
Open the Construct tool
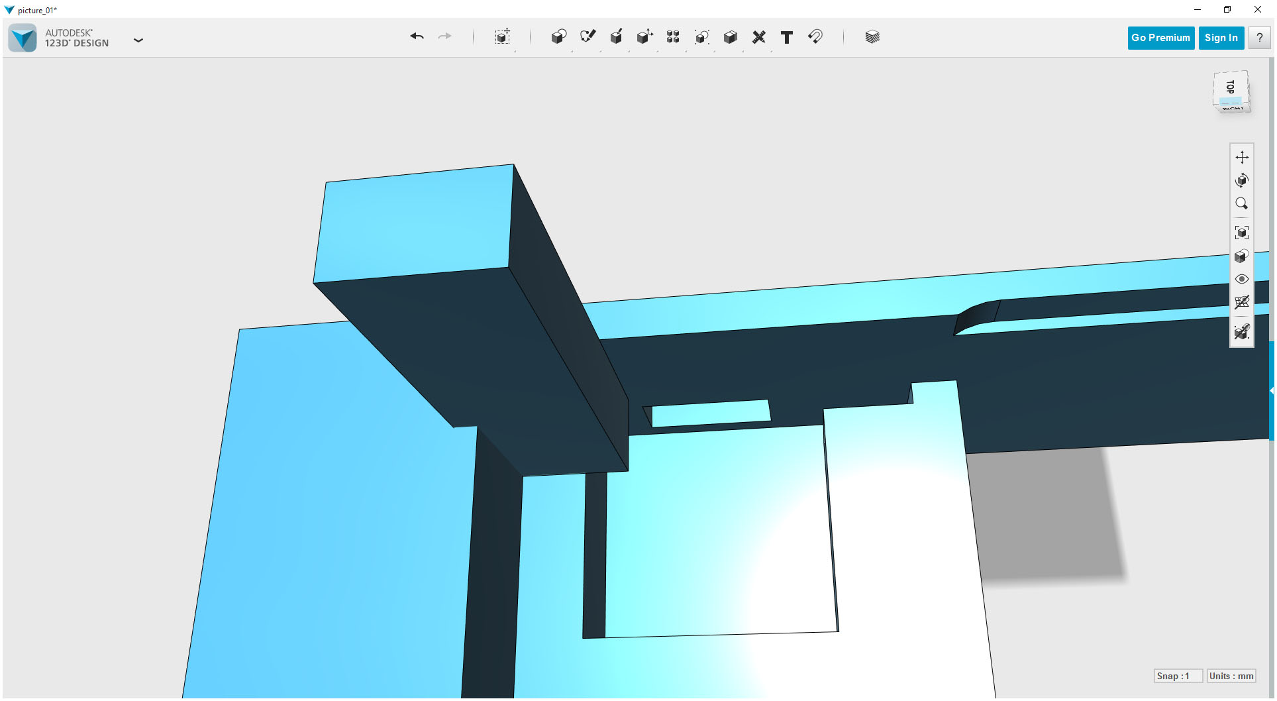tap(616, 37)
